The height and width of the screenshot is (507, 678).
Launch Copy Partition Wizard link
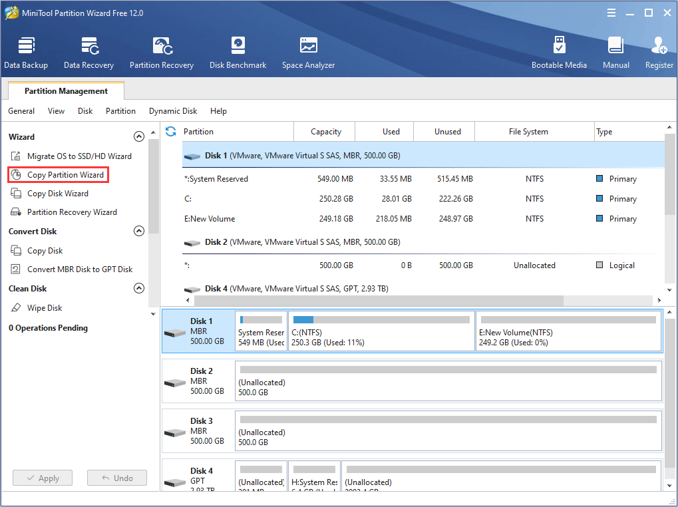pyautogui.click(x=65, y=174)
